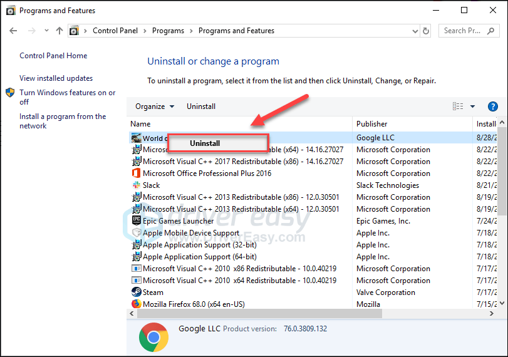Click Slack Technologies publisher cell
508x357 pixels.
(388, 185)
